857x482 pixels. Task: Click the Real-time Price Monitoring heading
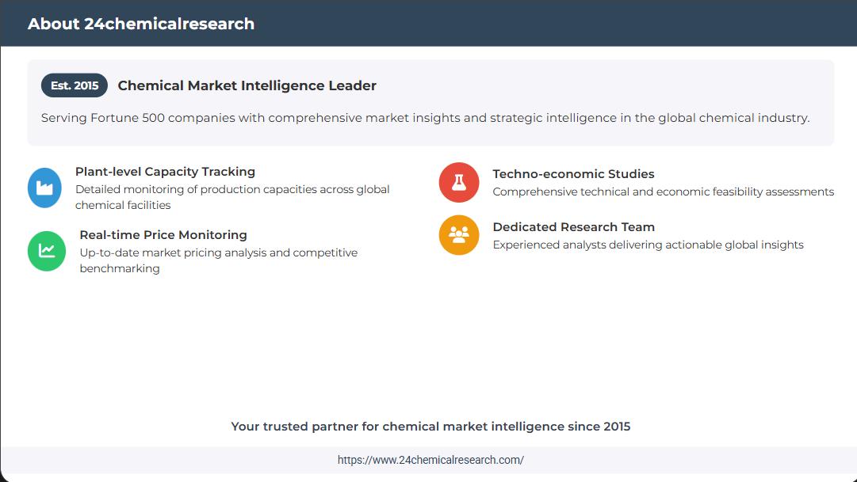point(163,235)
